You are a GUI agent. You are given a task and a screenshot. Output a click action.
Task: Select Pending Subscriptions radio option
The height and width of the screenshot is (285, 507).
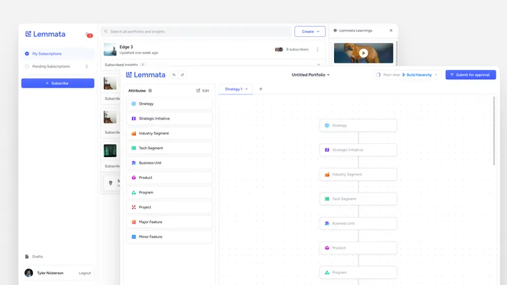27,66
